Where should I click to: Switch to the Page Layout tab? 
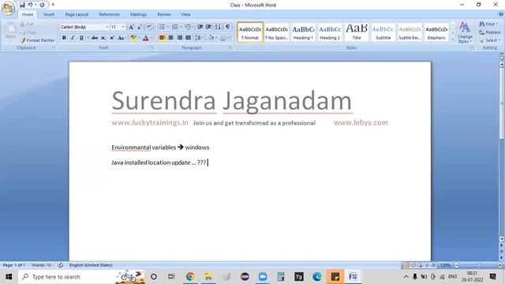pos(77,14)
